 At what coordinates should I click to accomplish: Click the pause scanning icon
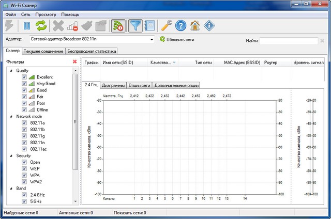pyautogui.click(x=26, y=25)
